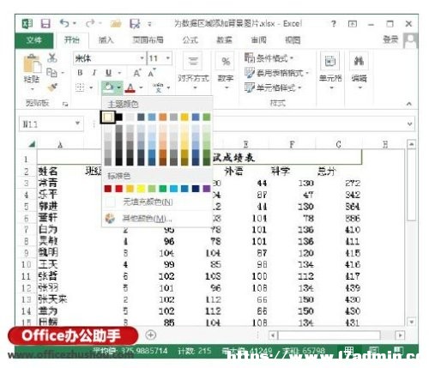Click the Excel logo icon in title bar
429x368 pixels.
[x=27, y=23]
